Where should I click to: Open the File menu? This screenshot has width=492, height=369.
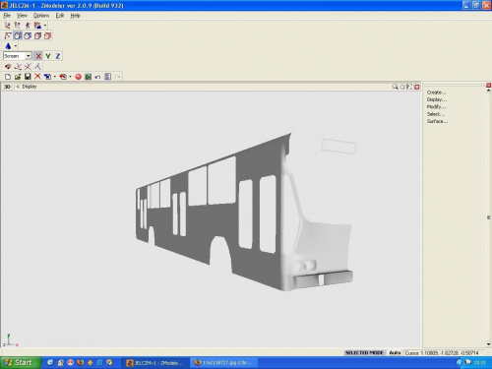[x=7, y=16]
